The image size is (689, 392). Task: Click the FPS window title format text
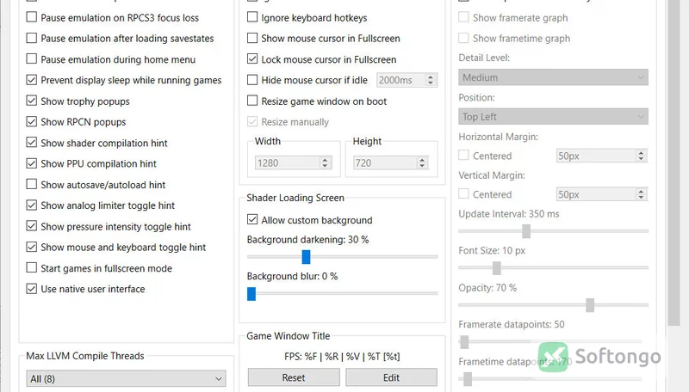coord(342,357)
